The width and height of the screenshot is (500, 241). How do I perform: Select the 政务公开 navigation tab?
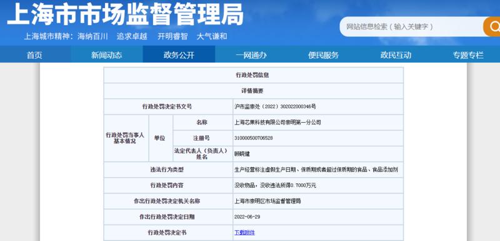[x=179, y=55]
